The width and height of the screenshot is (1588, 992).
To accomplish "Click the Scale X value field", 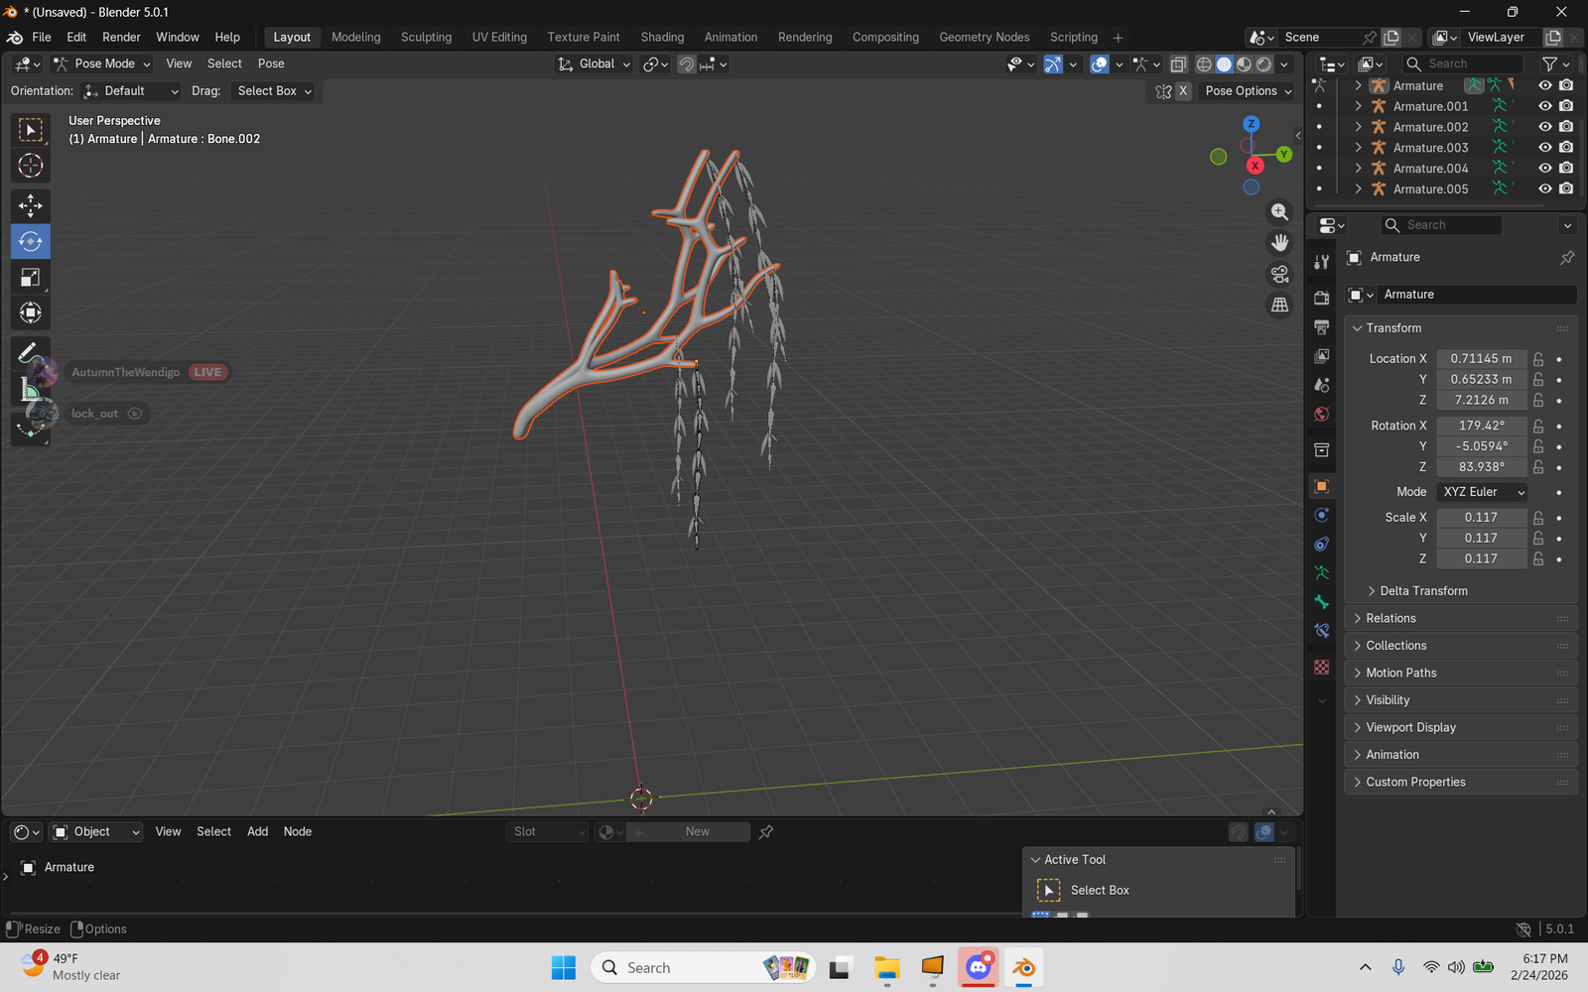I will click(1480, 518).
